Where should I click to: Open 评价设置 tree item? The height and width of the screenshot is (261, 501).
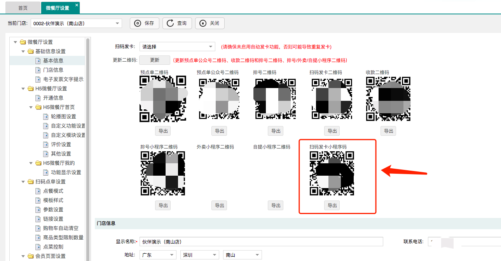click(61, 144)
